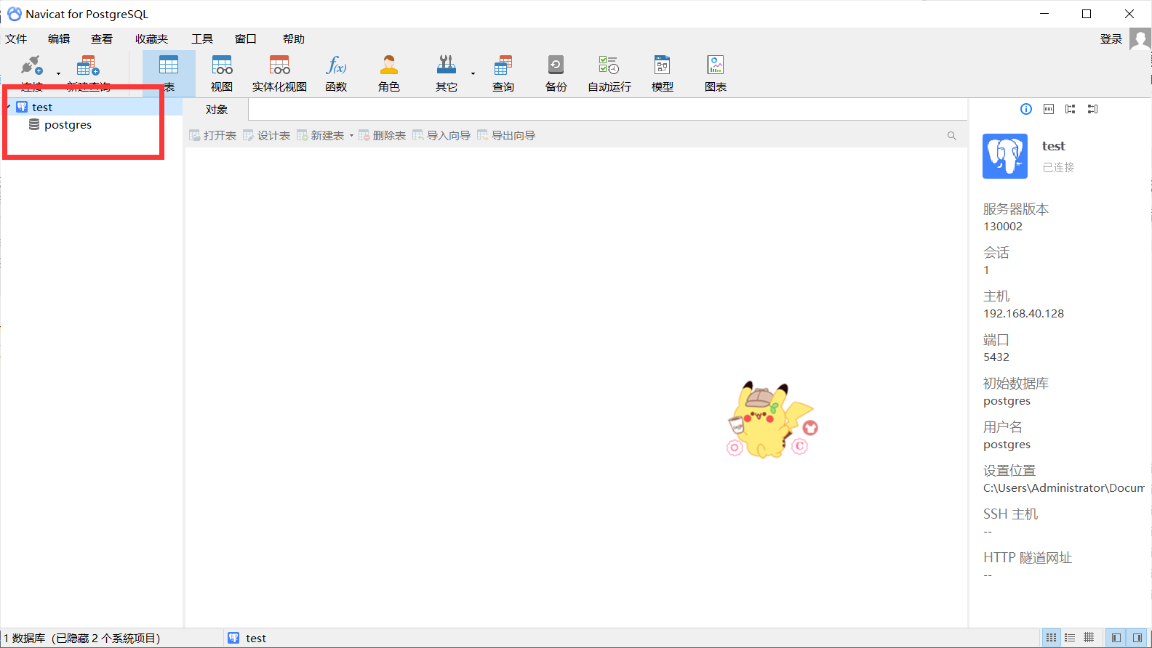Click the PostgreSQL elephant logo in info pane
This screenshot has height=648, width=1152.
[1005, 156]
